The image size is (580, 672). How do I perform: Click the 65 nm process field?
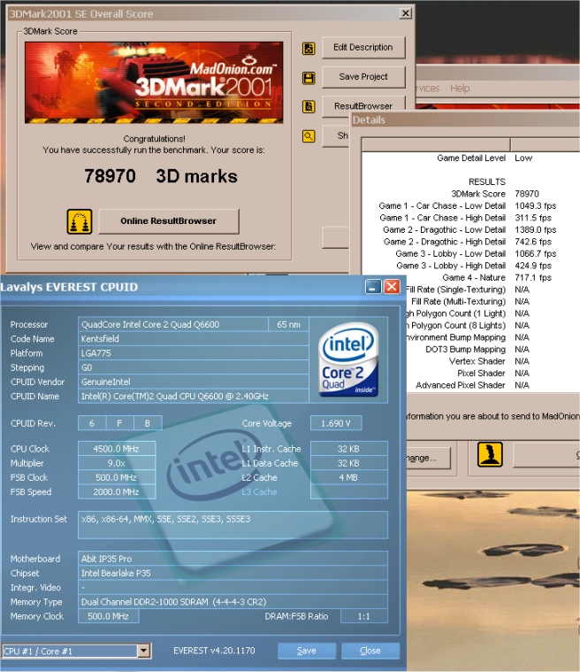288,324
